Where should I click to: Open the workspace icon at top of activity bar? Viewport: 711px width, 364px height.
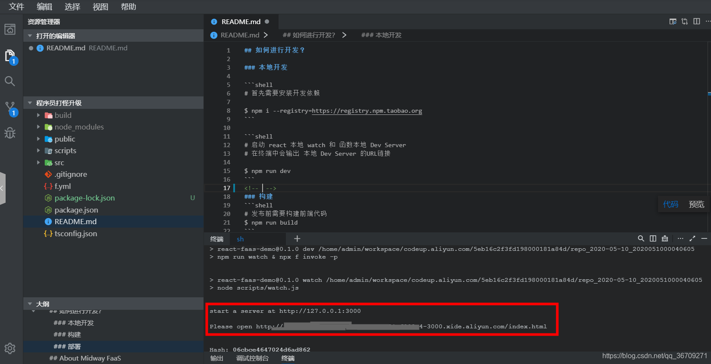point(10,29)
